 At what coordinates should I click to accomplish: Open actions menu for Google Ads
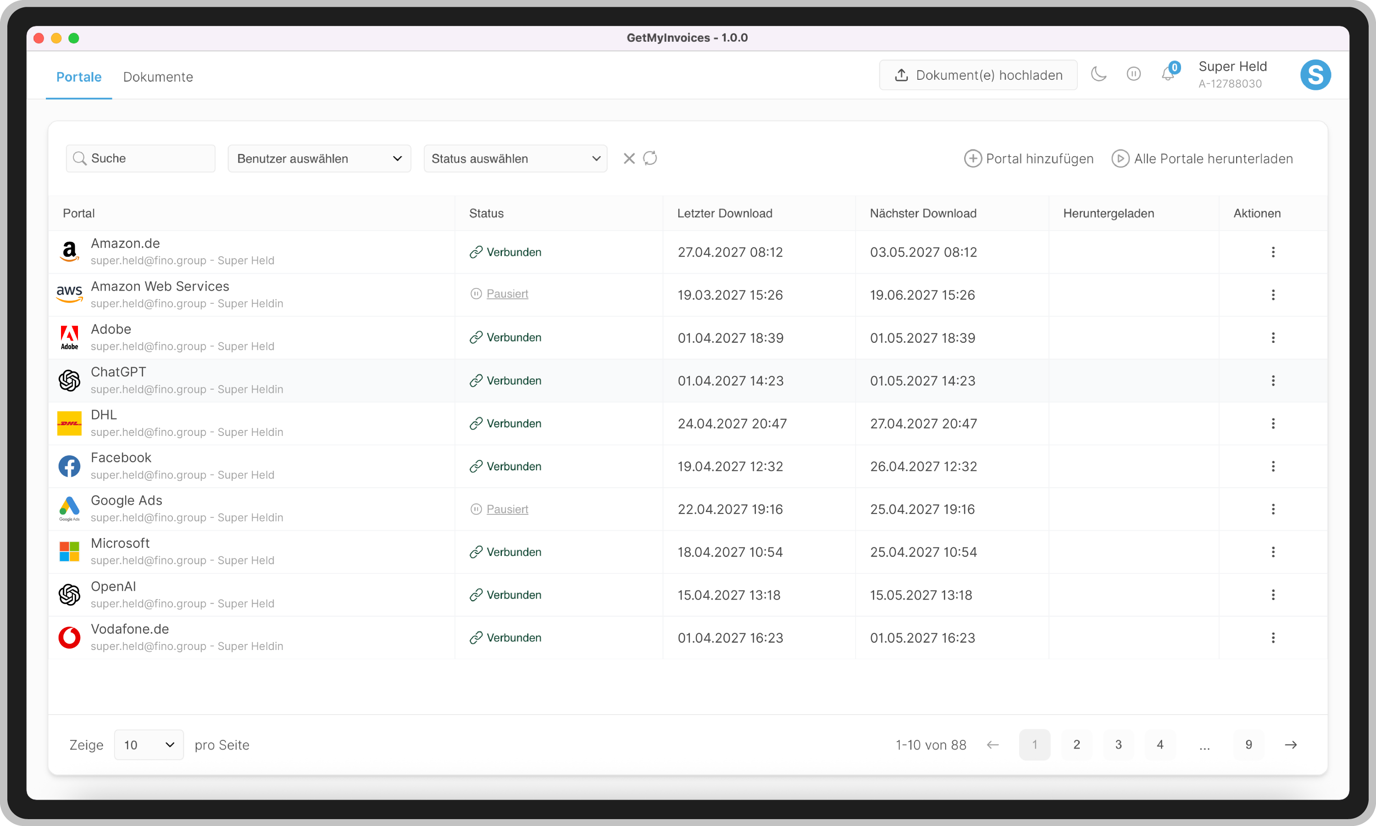[x=1273, y=509]
